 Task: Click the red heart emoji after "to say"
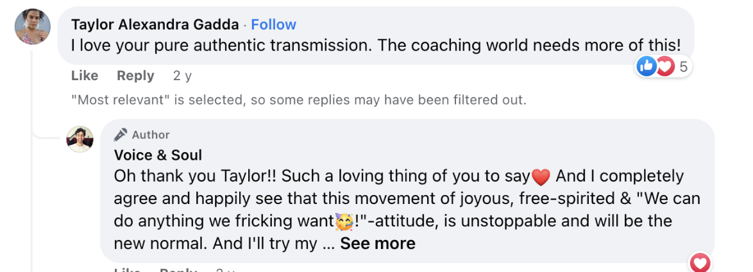(541, 177)
